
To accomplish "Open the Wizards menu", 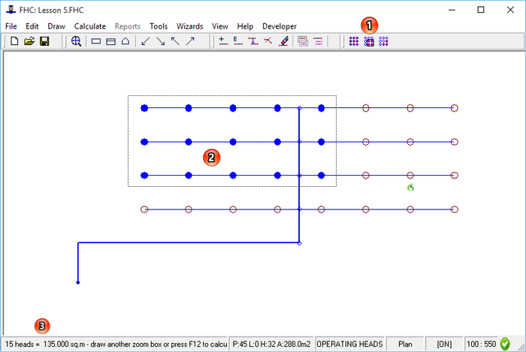I will pos(189,26).
